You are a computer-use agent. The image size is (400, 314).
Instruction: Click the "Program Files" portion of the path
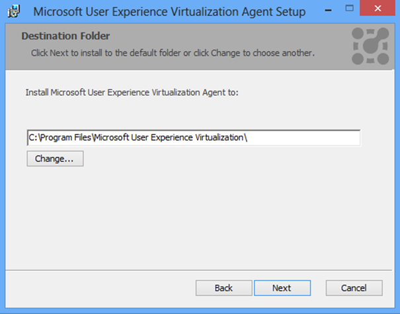(x=66, y=137)
